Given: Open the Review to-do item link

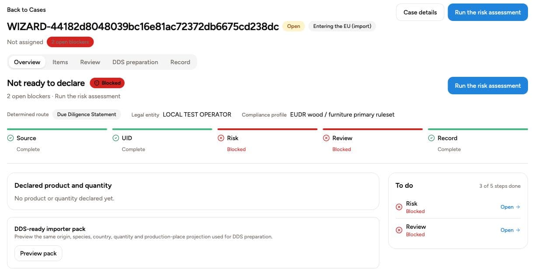Looking at the screenshot, I should tap(510, 230).
